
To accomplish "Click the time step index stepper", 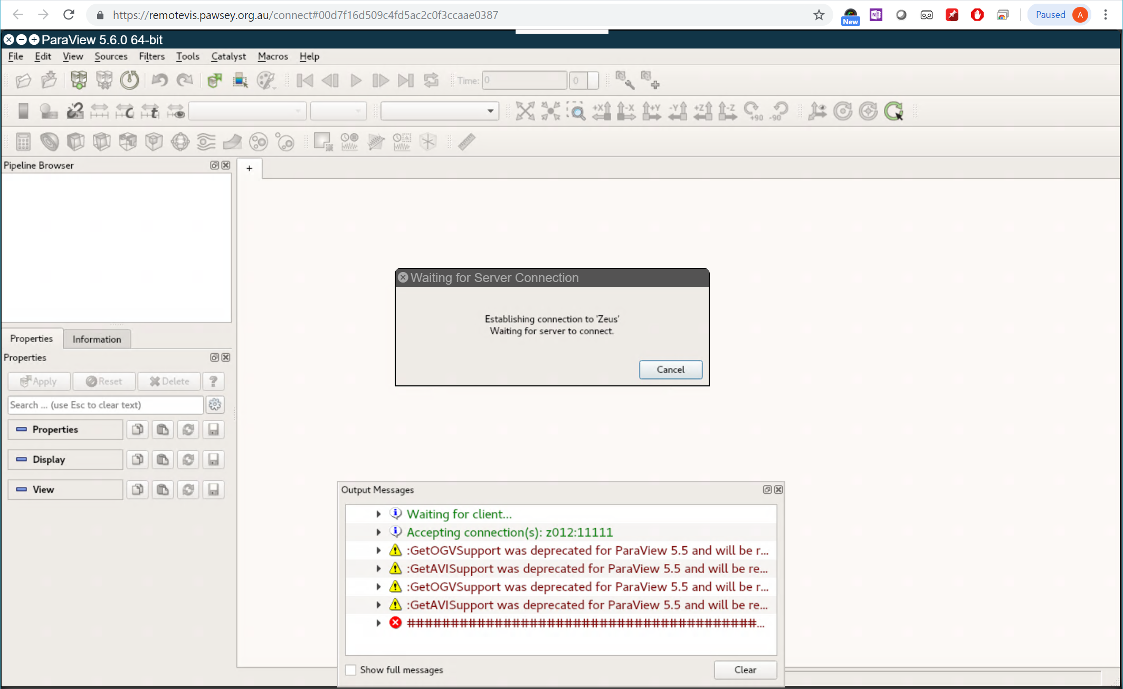I will 584,80.
